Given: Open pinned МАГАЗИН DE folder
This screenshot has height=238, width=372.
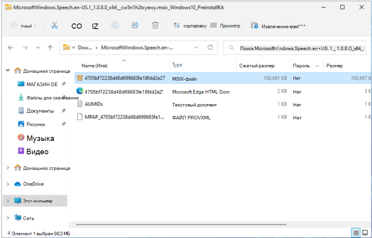Looking at the screenshot, I should (x=38, y=84).
